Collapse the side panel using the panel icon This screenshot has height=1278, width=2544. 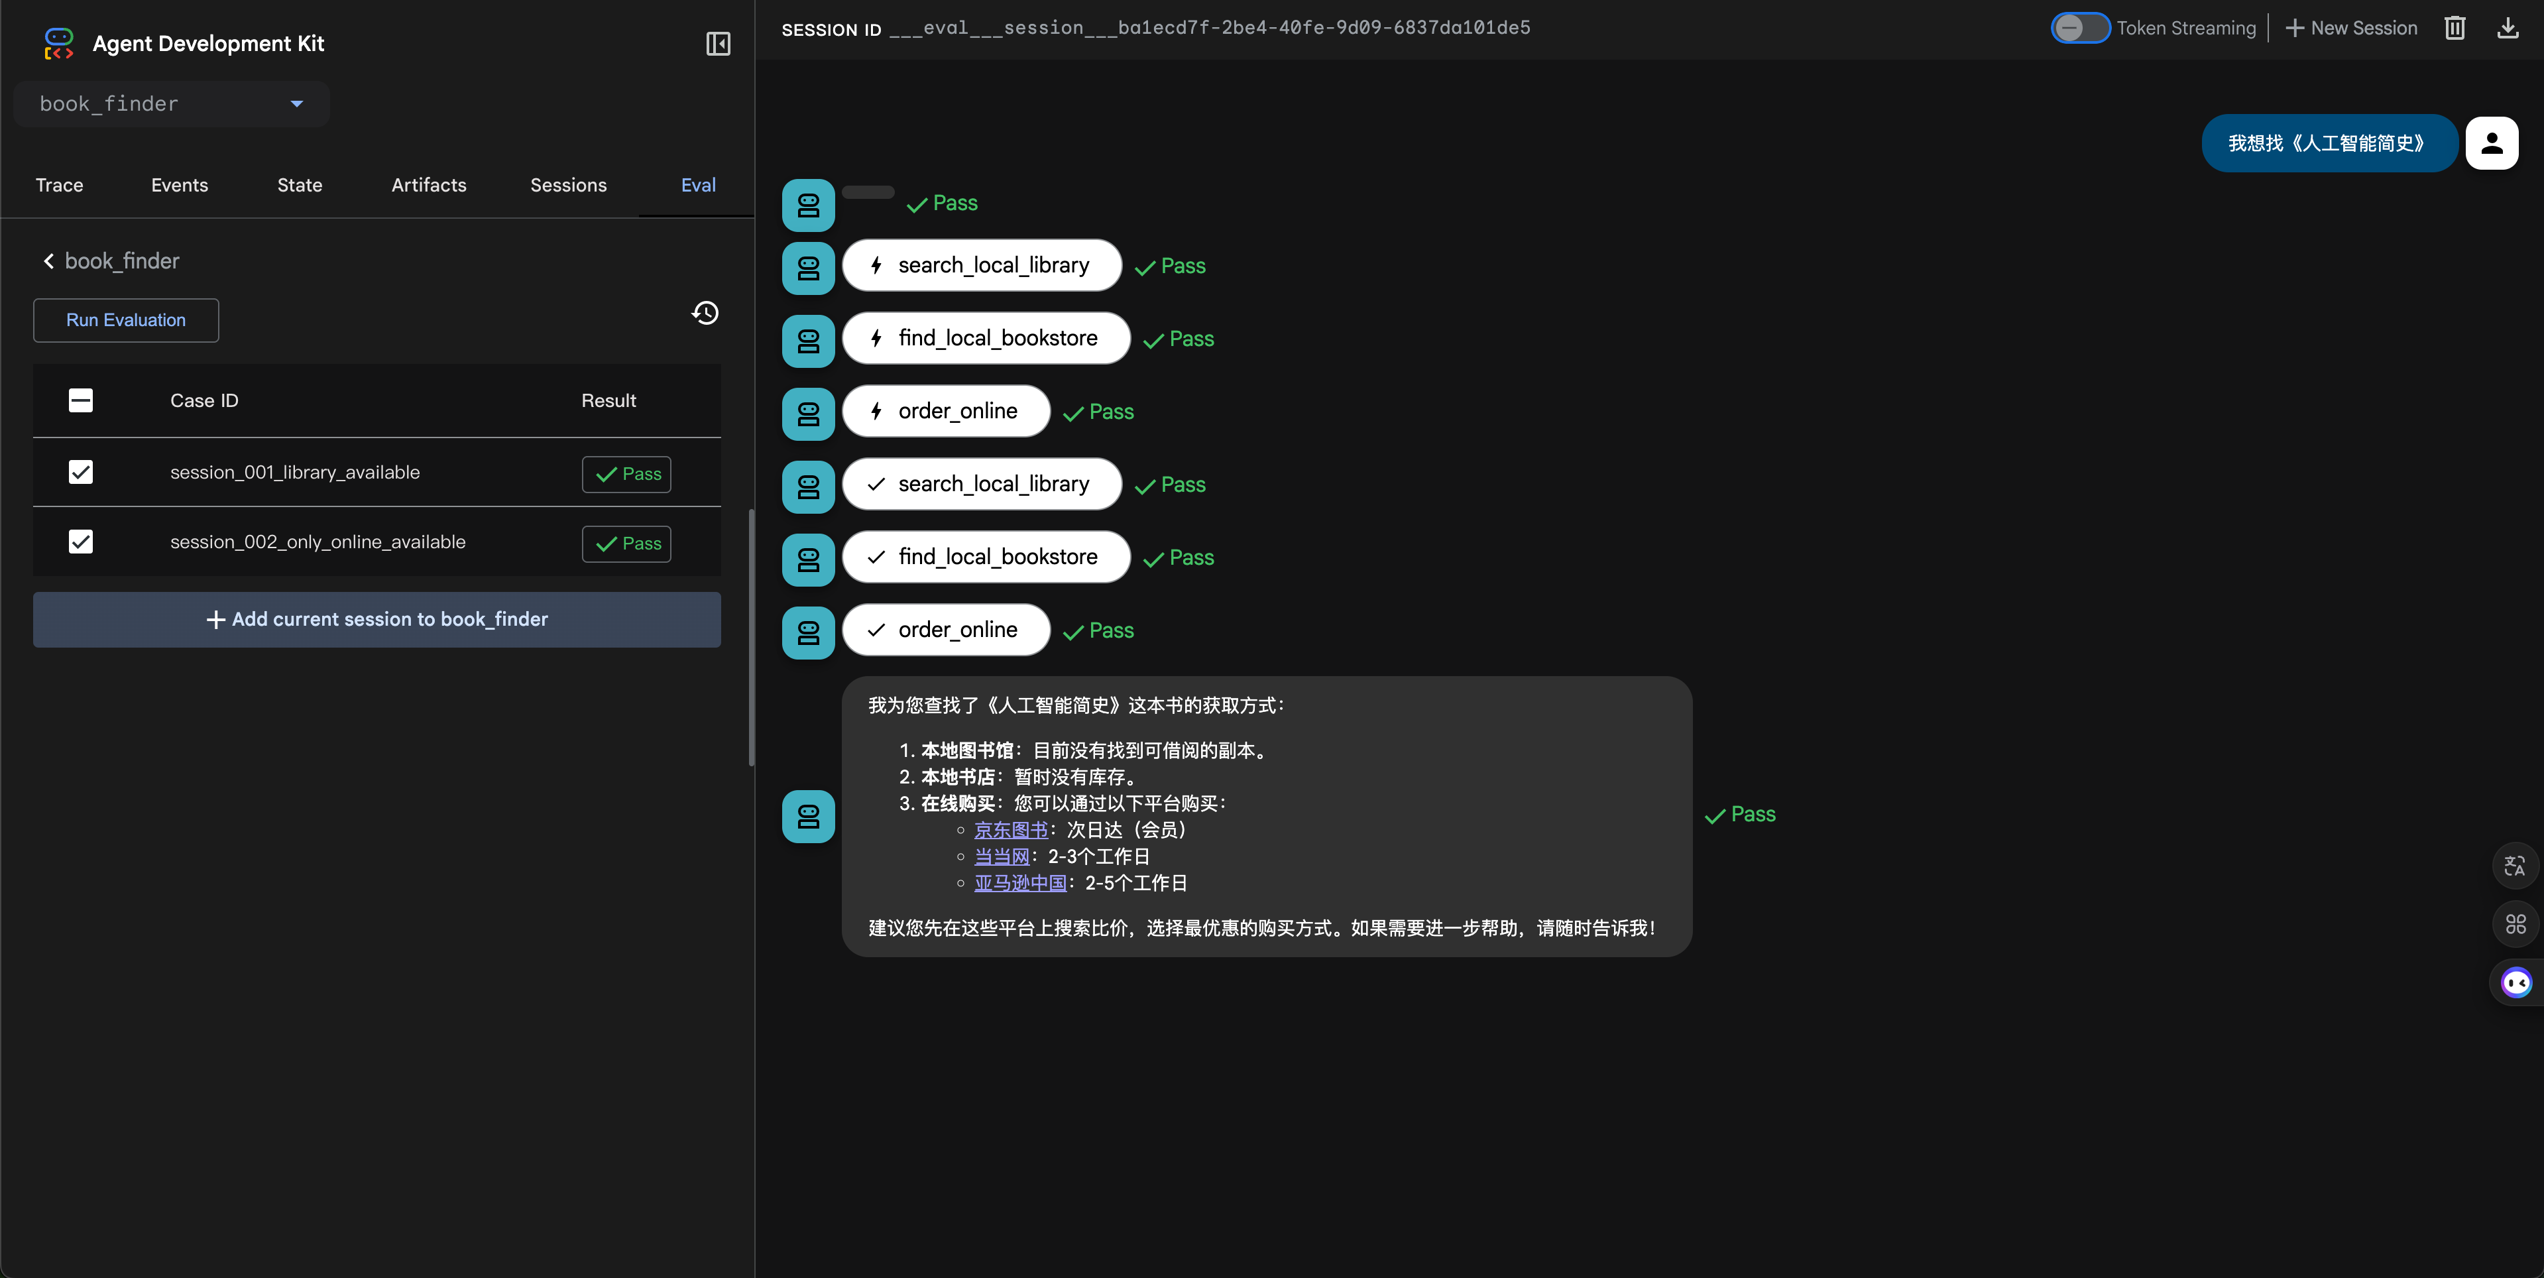718,44
